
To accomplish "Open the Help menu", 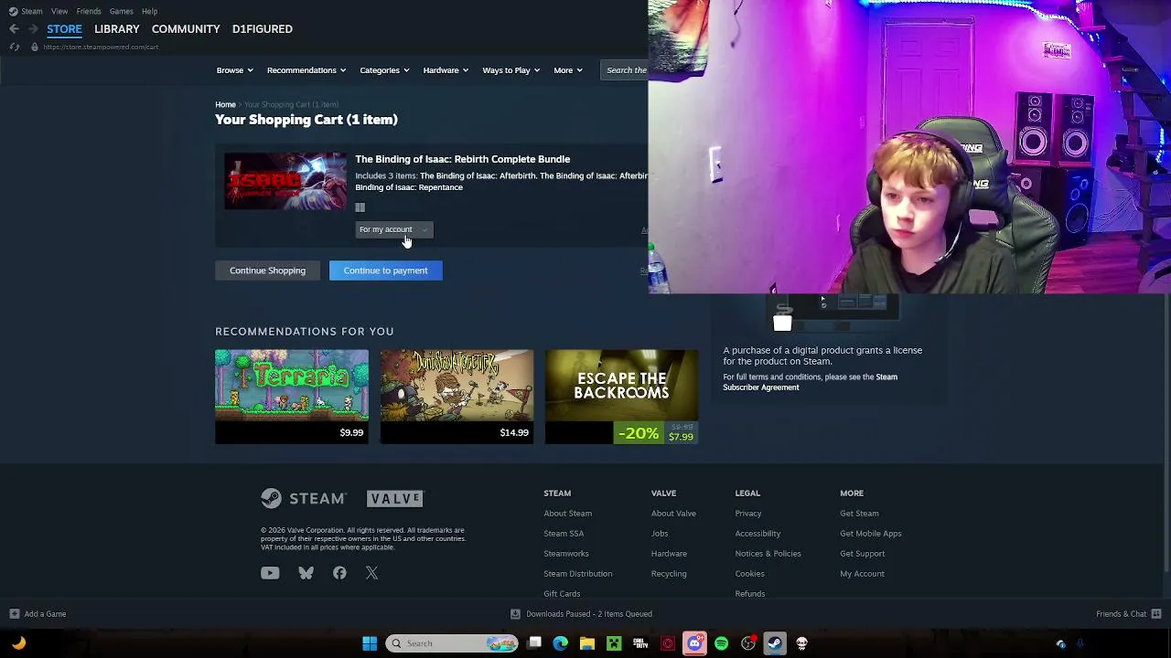I will 150,11.
